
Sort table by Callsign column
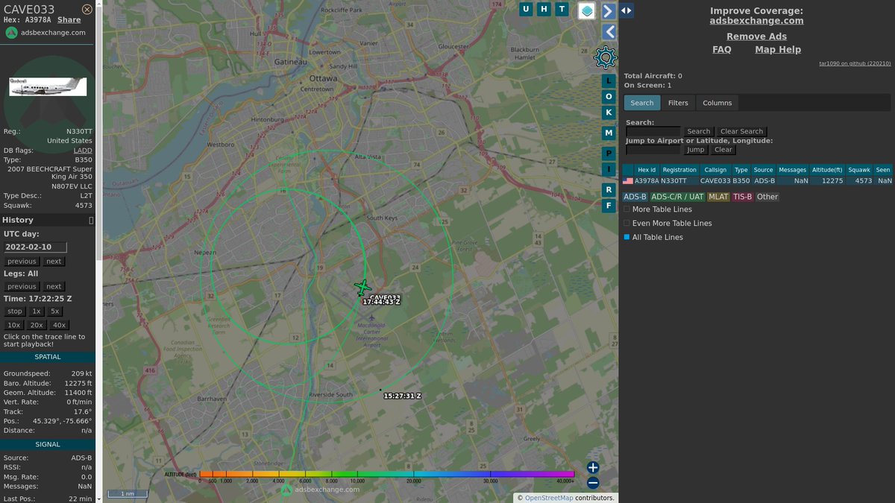tap(715, 170)
